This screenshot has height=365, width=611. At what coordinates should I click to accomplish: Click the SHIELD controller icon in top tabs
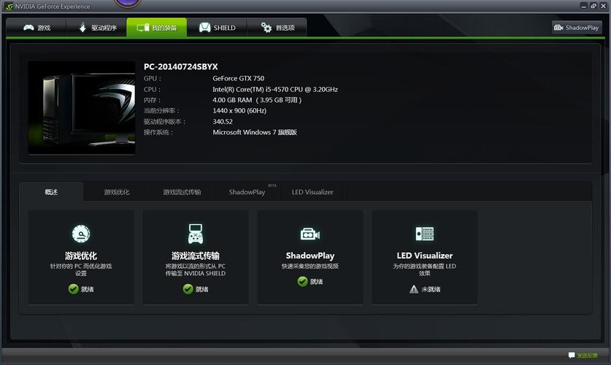click(204, 28)
